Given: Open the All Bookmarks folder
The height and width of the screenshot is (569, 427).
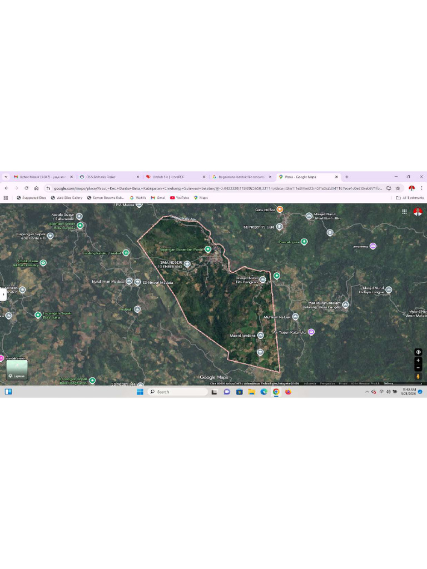Looking at the screenshot, I should click(410, 198).
